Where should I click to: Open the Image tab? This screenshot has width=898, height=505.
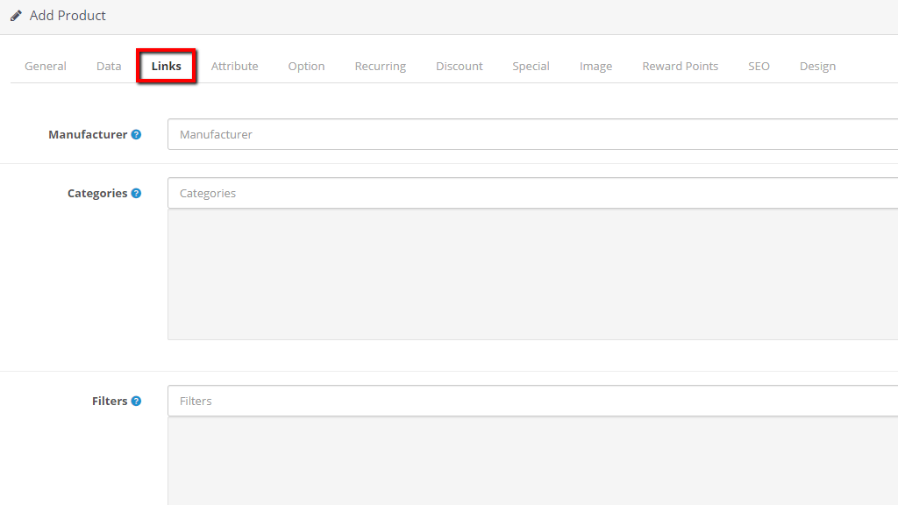point(595,66)
